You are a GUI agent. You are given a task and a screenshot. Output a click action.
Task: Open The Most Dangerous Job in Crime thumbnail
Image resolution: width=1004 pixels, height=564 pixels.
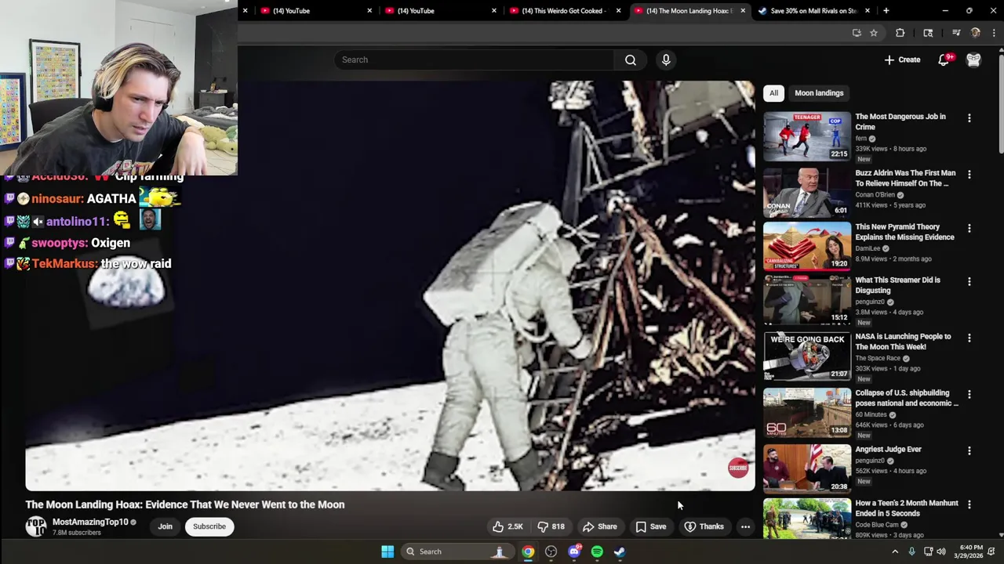[x=807, y=136]
